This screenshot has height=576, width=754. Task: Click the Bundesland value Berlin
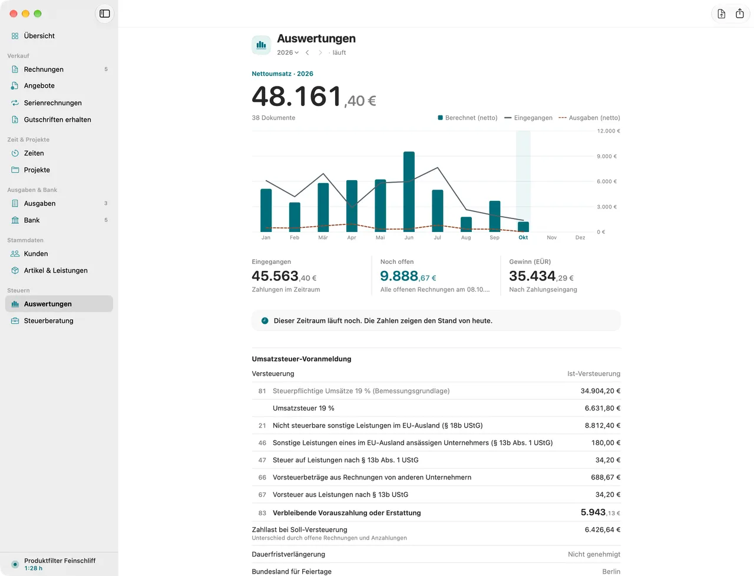(611, 572)
